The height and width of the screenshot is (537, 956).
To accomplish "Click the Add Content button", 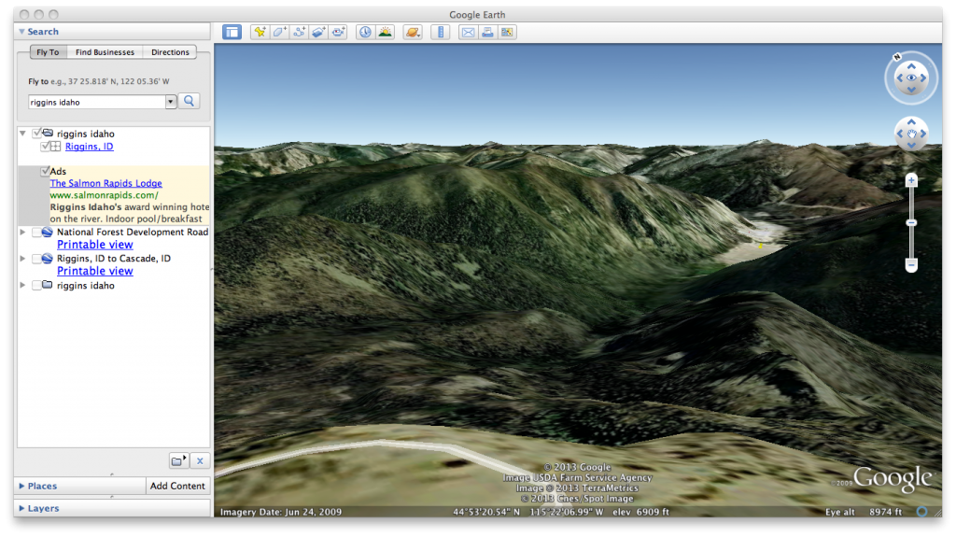I will pos(177,486).
